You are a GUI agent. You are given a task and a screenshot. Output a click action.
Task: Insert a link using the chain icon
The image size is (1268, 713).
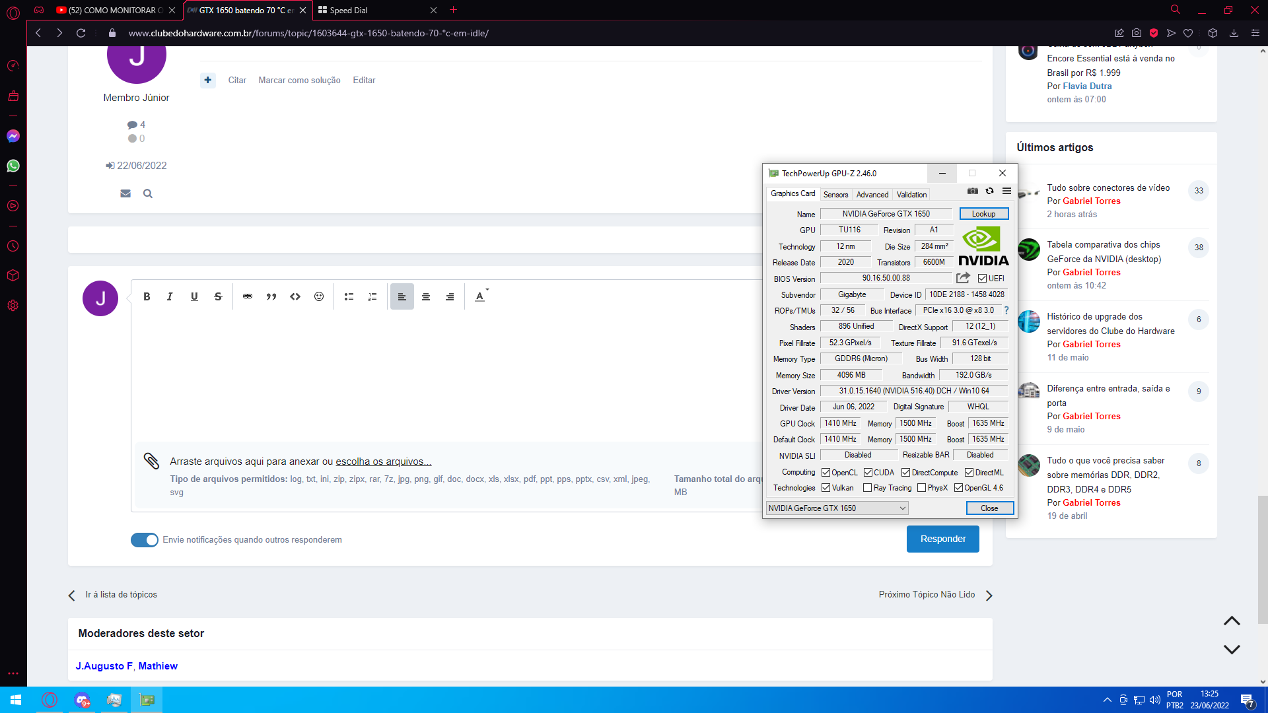(x=248, y=296)
